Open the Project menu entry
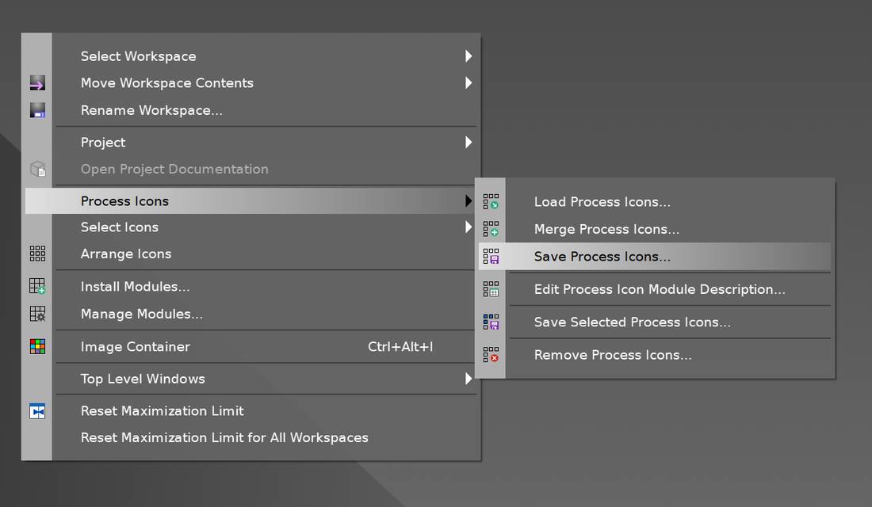 pos(251,143)
